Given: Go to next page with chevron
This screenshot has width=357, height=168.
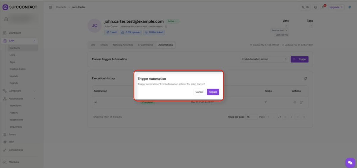Looking at the screenshot, I should pos(298,117).
